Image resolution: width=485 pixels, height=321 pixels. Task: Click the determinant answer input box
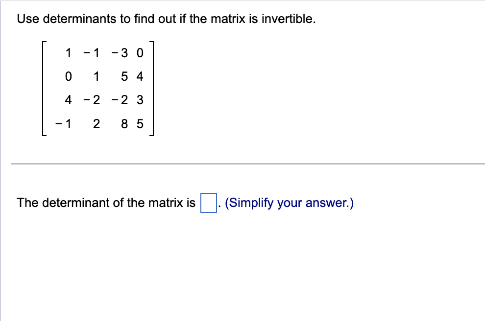208,202
